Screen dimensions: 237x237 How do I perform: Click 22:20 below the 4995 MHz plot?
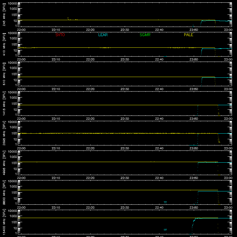(90, 178)
